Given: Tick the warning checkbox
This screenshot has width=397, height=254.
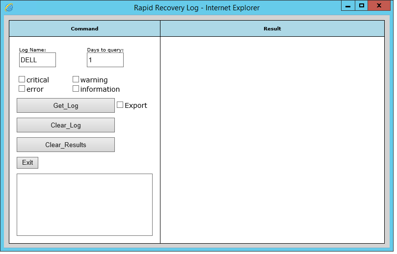Looking at the screenshot, I should 76,79.
